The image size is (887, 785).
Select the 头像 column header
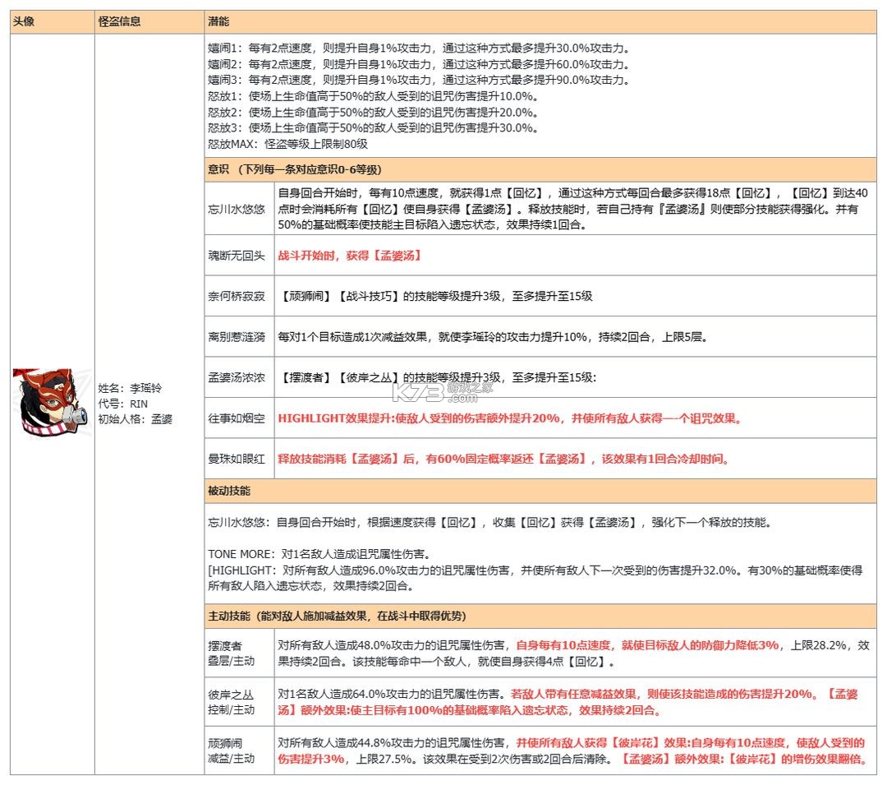[25, 22]
